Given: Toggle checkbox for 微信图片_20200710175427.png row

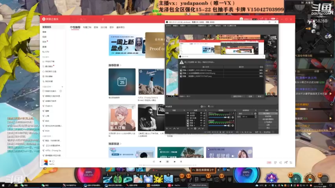Looking at the screenshot, I should tap(181, 76).
